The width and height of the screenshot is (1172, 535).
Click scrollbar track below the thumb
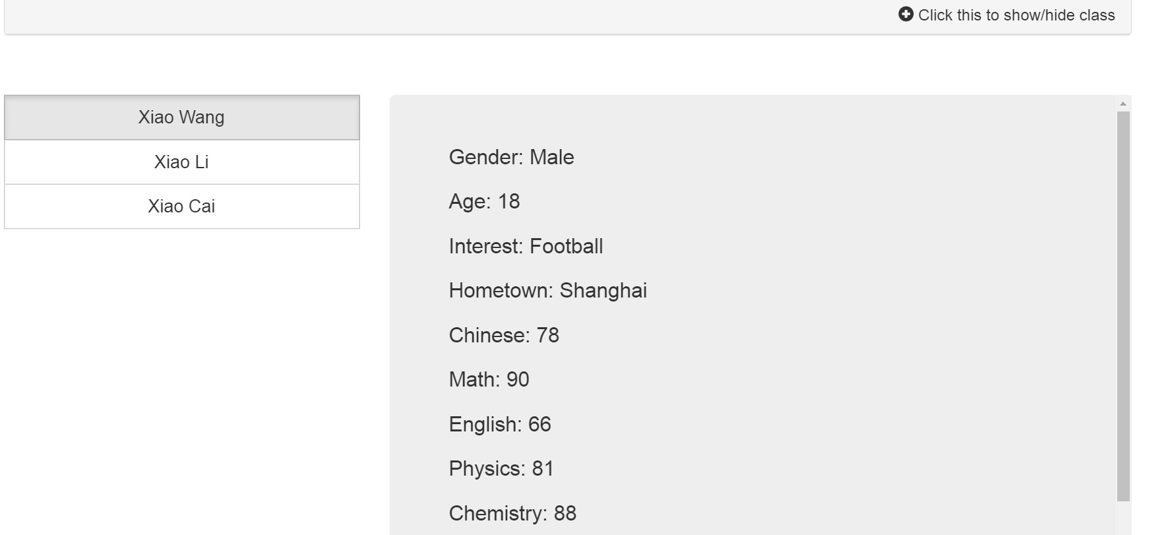tap(1123, 518)
